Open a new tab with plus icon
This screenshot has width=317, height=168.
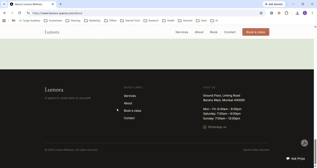click(x=60, y=4)
